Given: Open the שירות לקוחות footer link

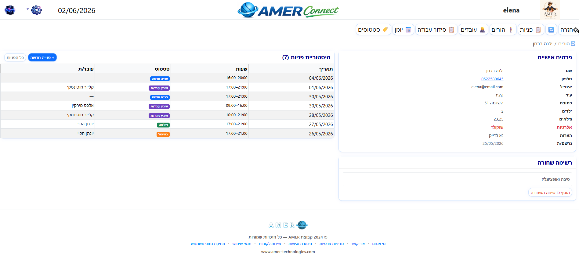Looking at the screenshot, I should point(270,244).
